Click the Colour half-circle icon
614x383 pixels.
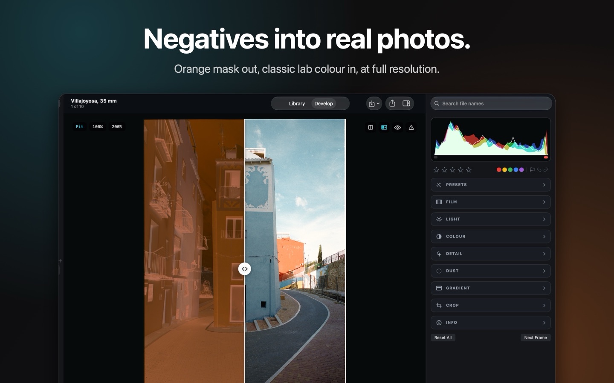click(x=439, y=237)
